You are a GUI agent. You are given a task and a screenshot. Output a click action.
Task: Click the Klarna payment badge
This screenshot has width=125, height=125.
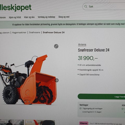[84, 123]
